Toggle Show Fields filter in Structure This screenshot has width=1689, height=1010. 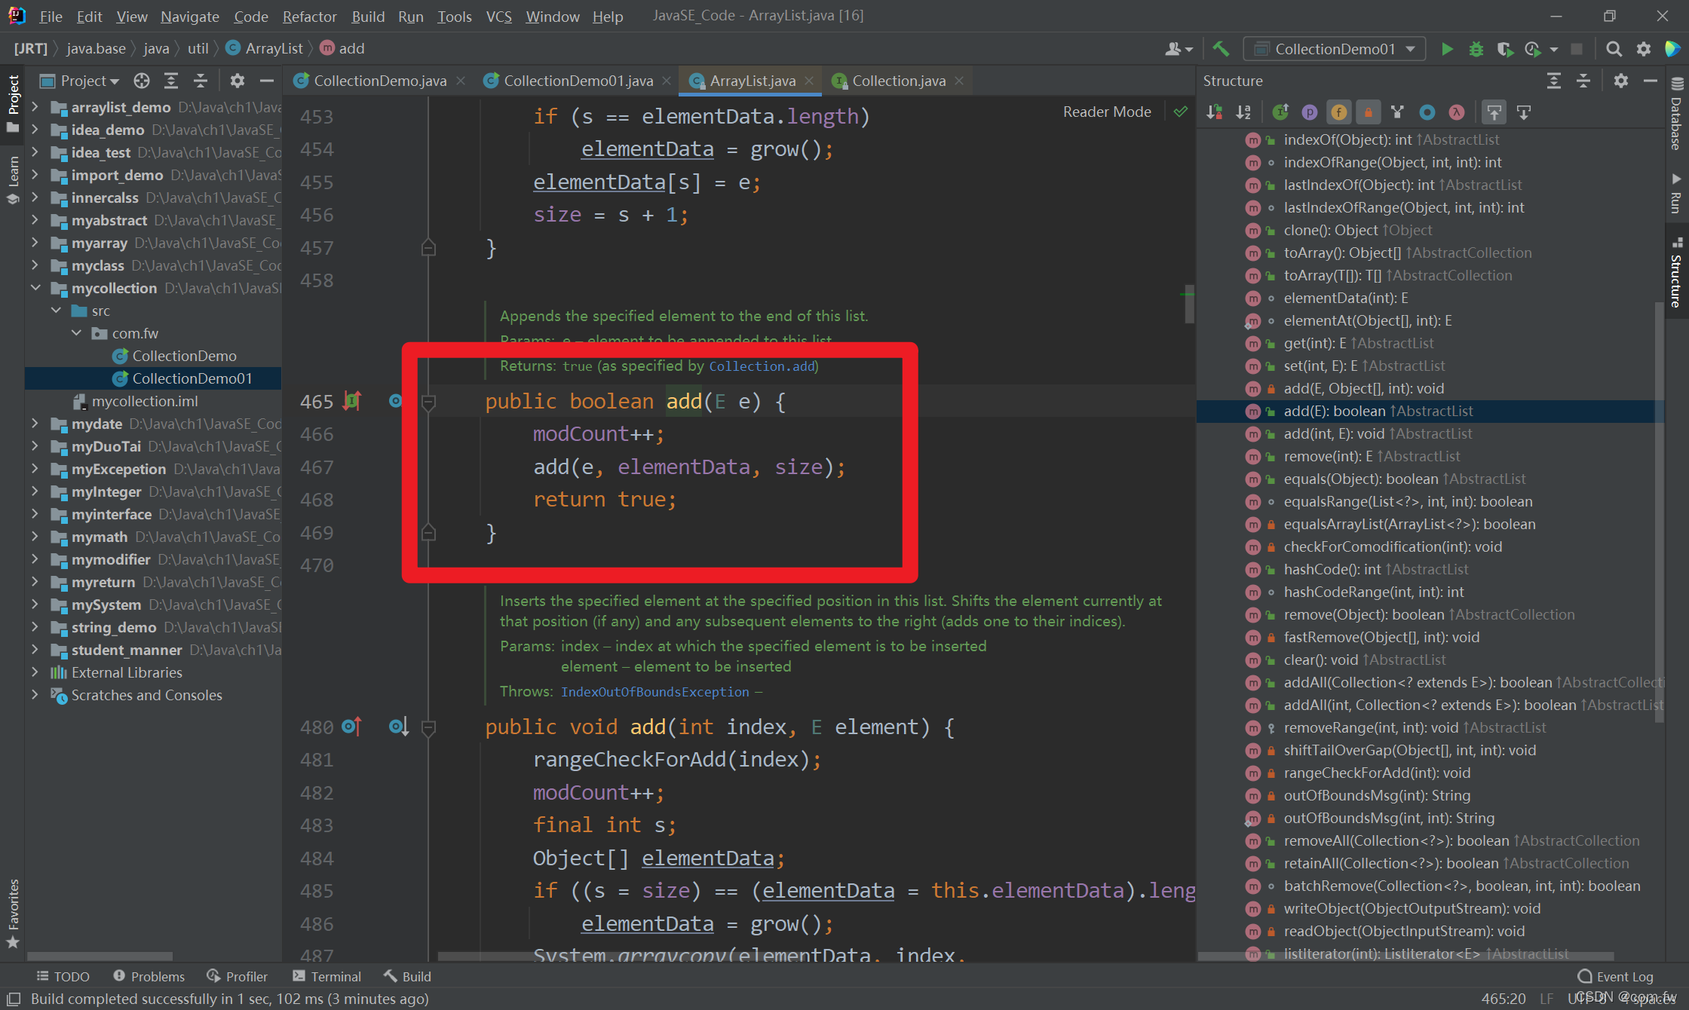(x=1338, y=112)
